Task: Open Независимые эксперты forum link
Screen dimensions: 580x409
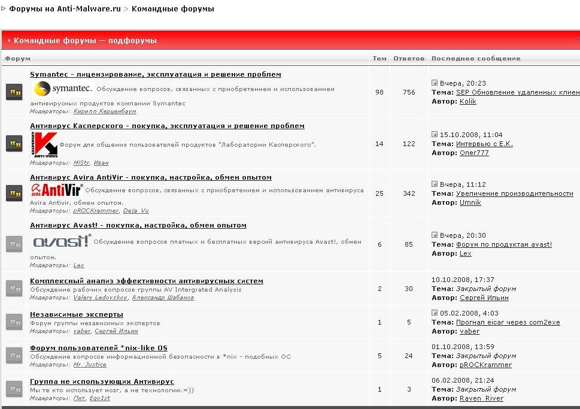Action: click(x=77, y=314)
